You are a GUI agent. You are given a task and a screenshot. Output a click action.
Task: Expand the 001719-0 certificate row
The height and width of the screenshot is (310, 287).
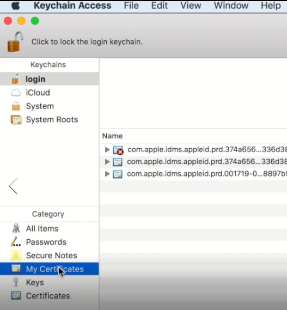click(x=107, y=174)
